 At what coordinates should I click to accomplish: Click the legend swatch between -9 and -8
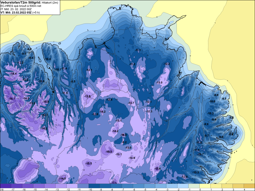[x=105, y=186]
